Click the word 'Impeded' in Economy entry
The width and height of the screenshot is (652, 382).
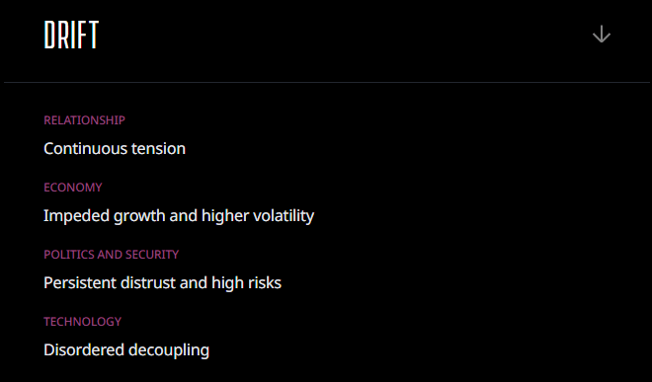pos(76,216)
